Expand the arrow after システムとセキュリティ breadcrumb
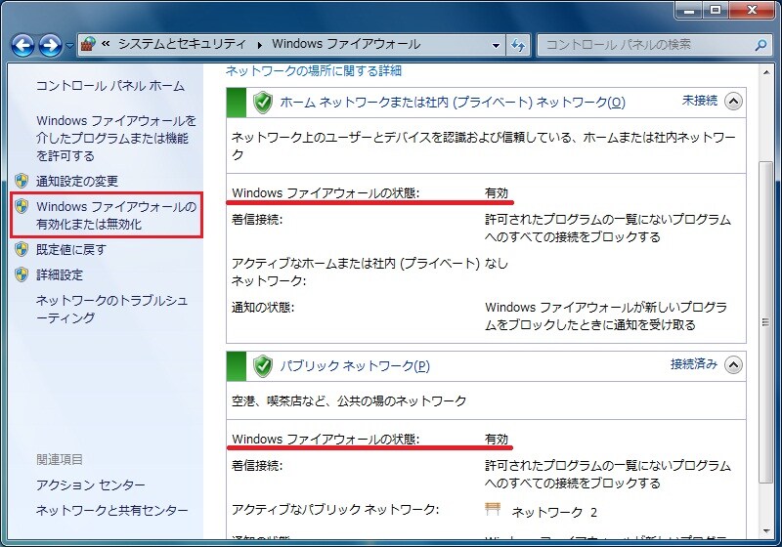The width and height of the screenshot is (782, 547). (x=259, y=45)
